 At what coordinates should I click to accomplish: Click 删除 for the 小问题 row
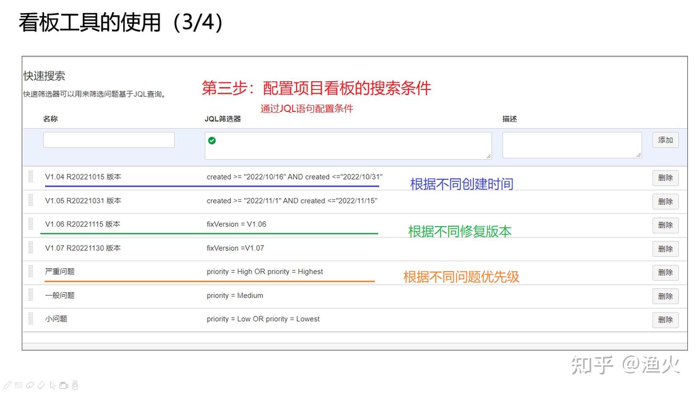[x=665, y=320]
